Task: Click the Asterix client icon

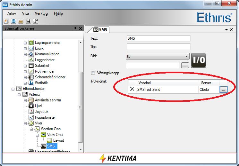Action: [x=25, y=94]
